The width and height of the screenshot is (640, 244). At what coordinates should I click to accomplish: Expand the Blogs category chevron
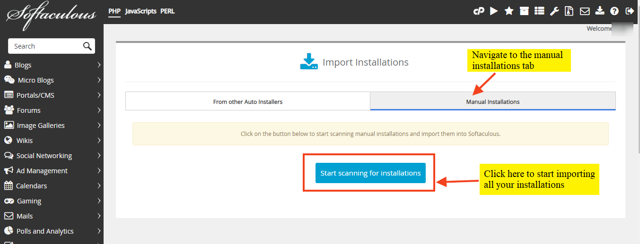tap(99, 65)
